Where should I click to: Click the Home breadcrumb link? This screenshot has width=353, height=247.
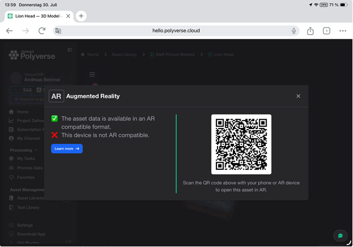point(90,55)
